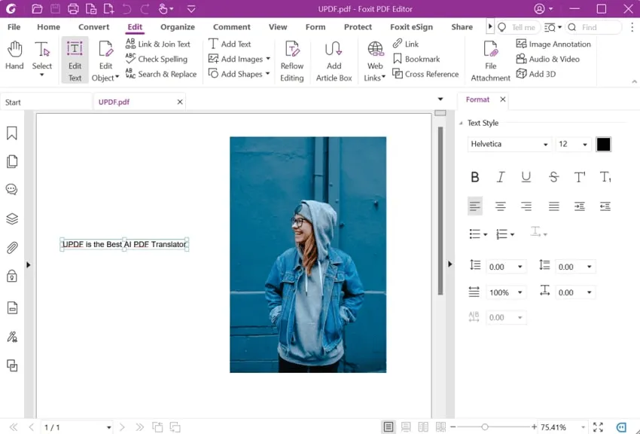Image resolution: width=640 pixels, height=434 pixels.
Task: Open the Comments side panel
Action: coord(12,190)
